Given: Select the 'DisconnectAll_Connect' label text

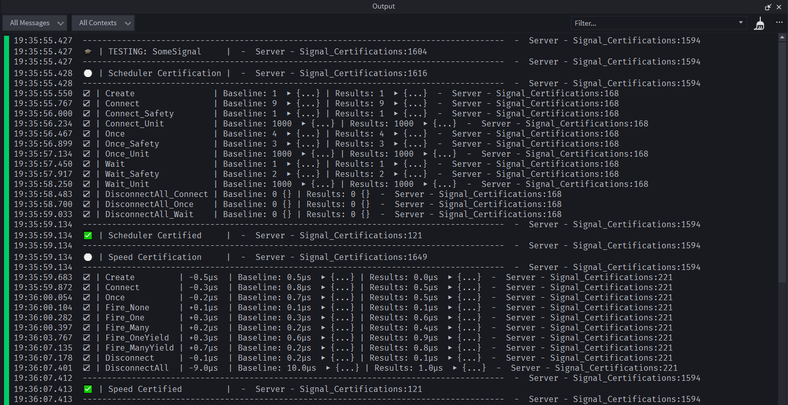Looking at the screenshot, I should coord(157,194).
